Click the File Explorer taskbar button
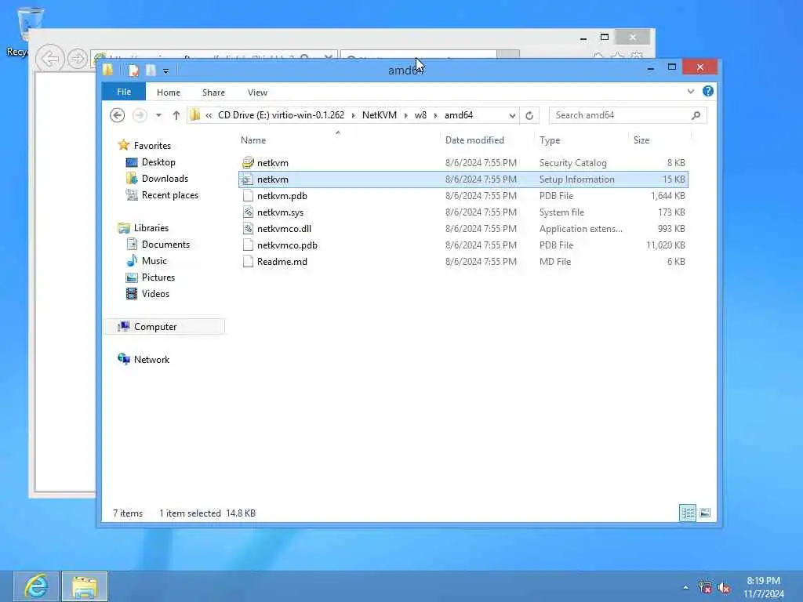 pyautogui.click(x=85, y=586)
